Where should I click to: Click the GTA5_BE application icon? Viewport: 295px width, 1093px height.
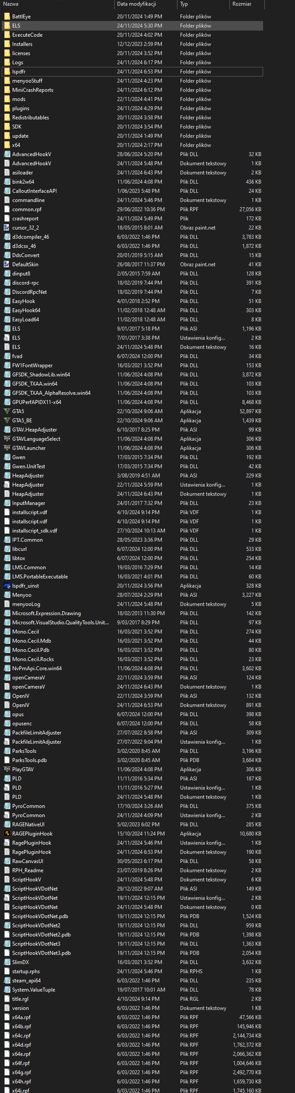(7, 421)
